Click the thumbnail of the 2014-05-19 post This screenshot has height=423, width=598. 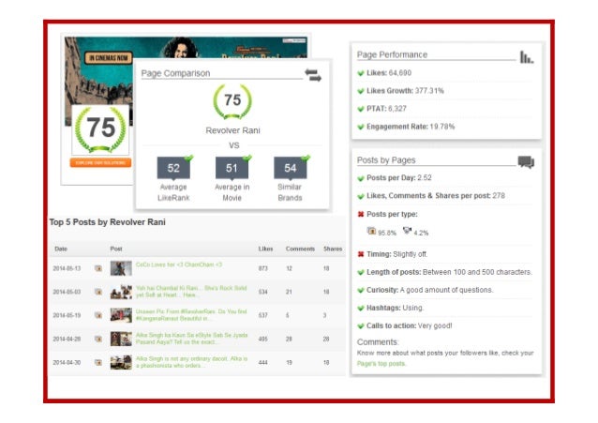121,315
